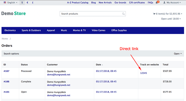Open order #107

(6, 71)
